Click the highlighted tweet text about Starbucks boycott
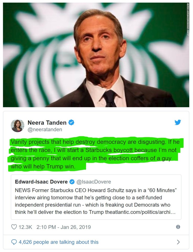Image resolution: width=193 pixels, height=252 pixels. click(x=95, y=154)
